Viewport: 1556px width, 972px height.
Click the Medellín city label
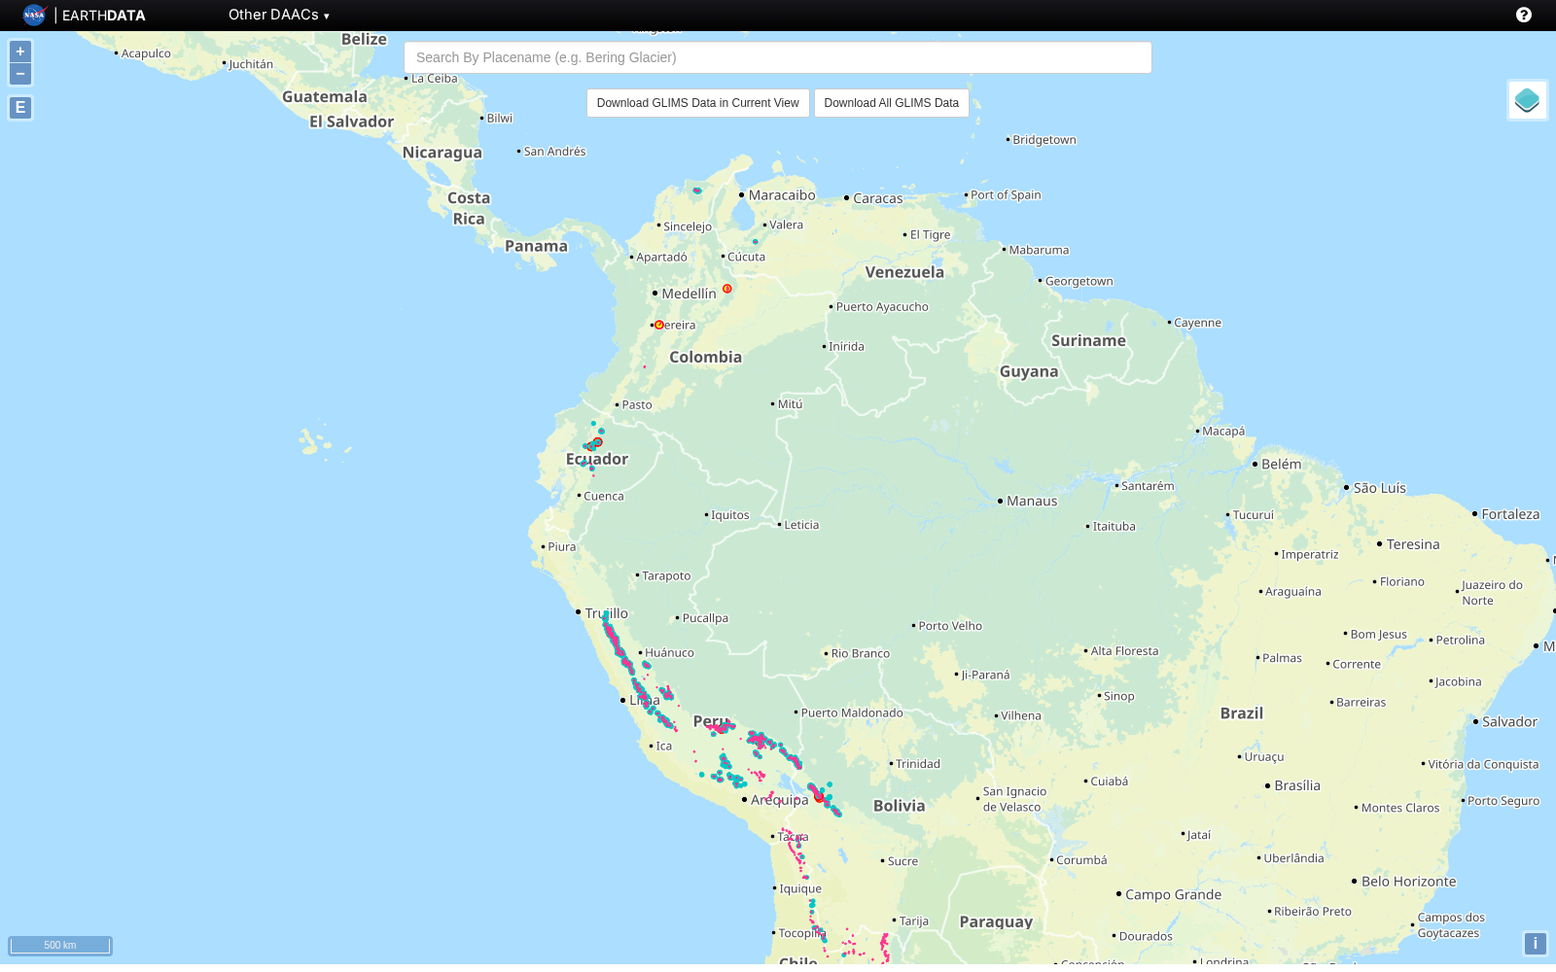[x=689, y=294]
